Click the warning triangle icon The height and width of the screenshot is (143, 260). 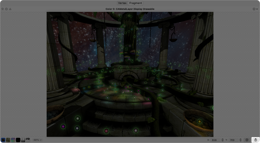[x=10, y=9]
